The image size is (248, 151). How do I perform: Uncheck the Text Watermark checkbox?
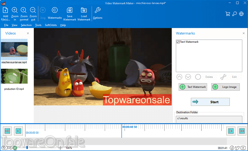178,42
